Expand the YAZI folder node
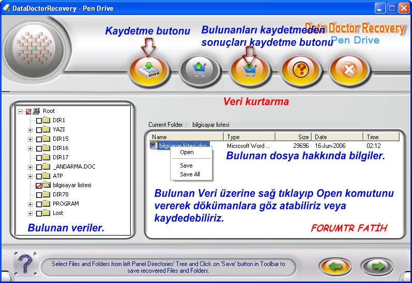The image size is (412, 283). [30, 130]
